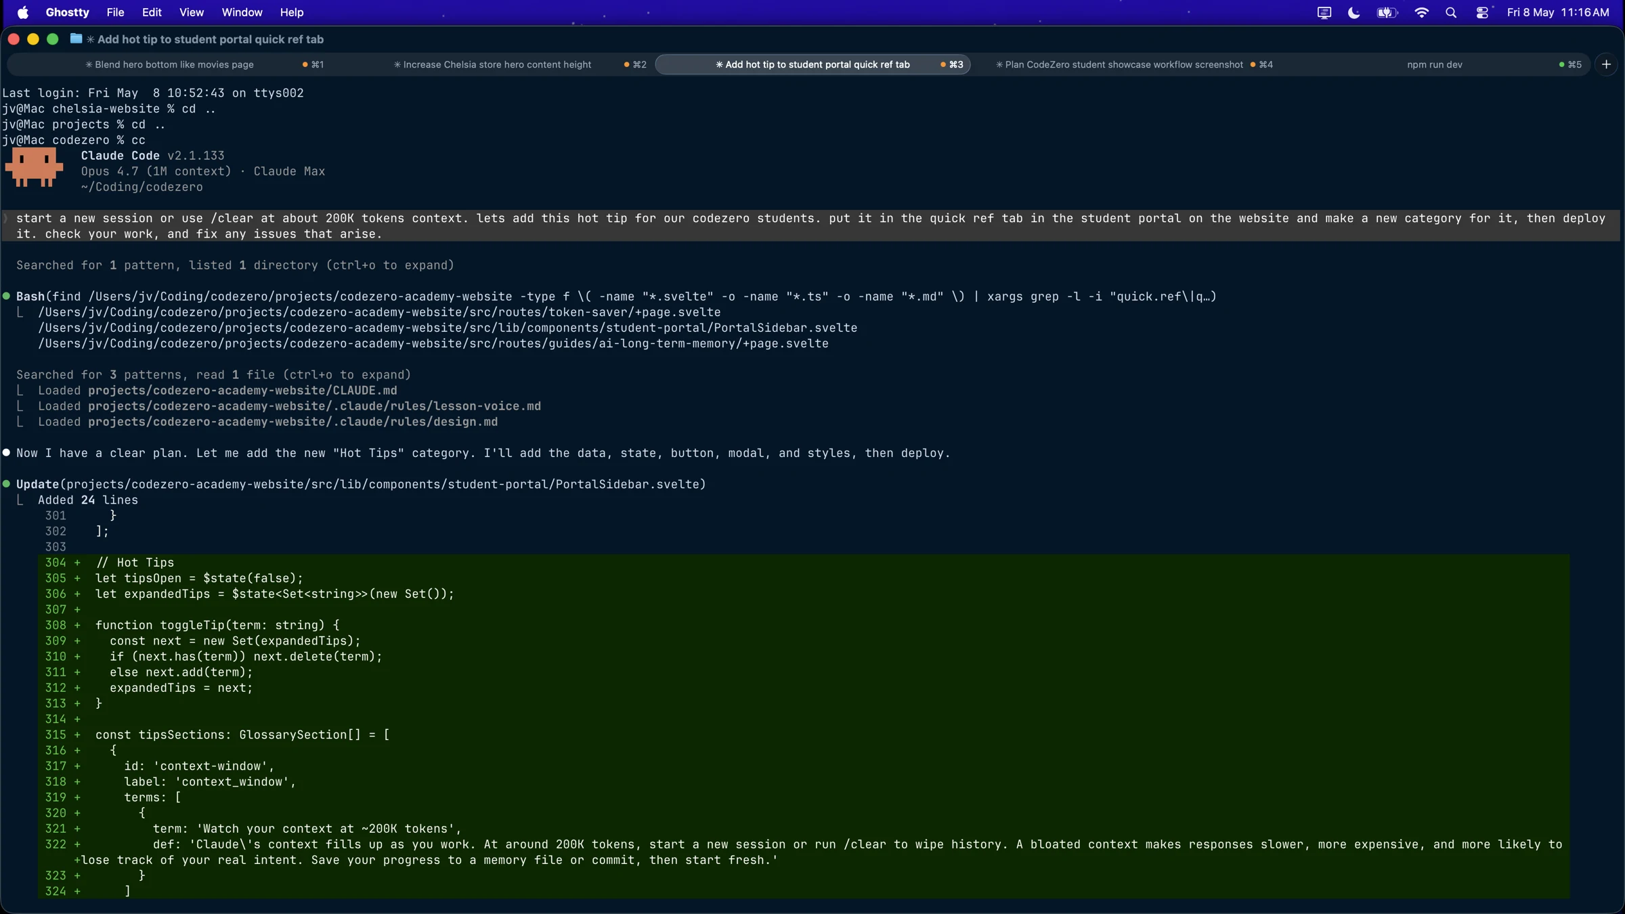Open the Ghostty application menu
Viewport: 1625px width, 914px height.
point(67,12)
